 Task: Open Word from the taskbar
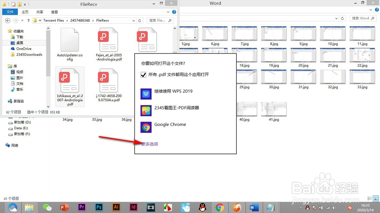coord(254,207)
